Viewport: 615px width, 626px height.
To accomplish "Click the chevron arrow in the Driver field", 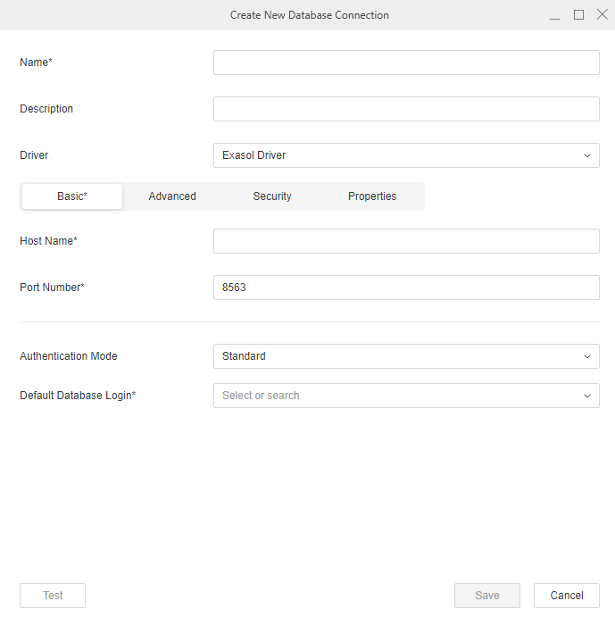I will pyautogui.click(x=586, y=155).
